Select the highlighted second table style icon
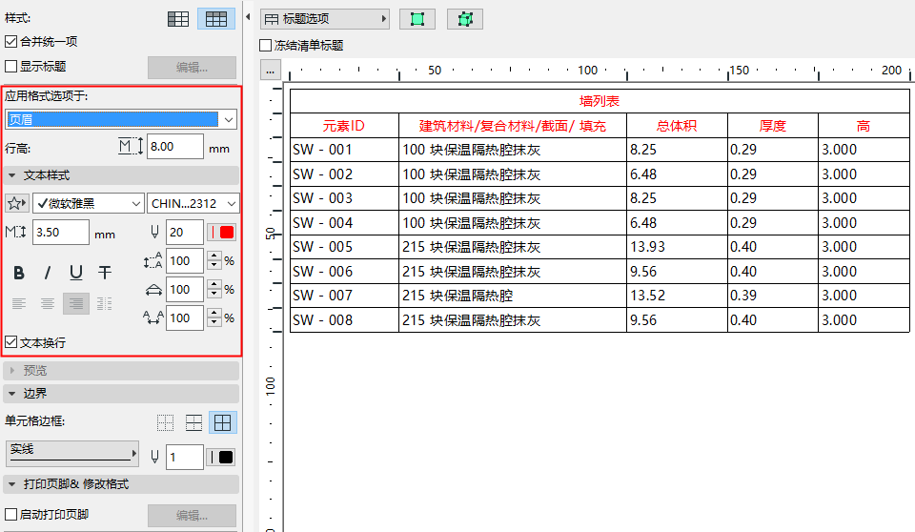915x532 pixels. [216, 19]
